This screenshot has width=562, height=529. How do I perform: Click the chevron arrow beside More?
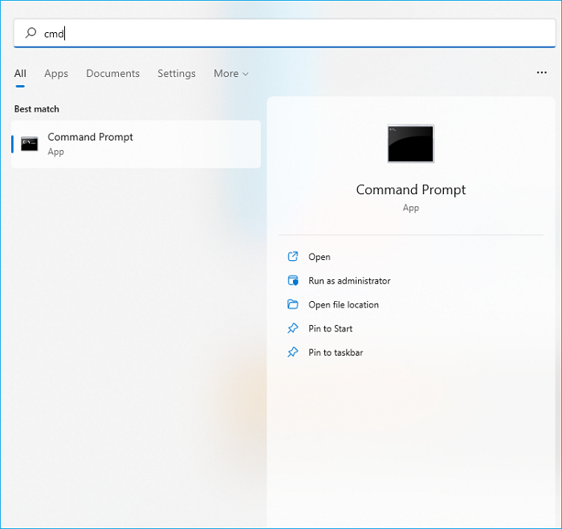click(246, 75)
